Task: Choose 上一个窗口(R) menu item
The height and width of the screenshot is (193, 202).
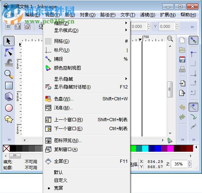Action: click(87, 120)
